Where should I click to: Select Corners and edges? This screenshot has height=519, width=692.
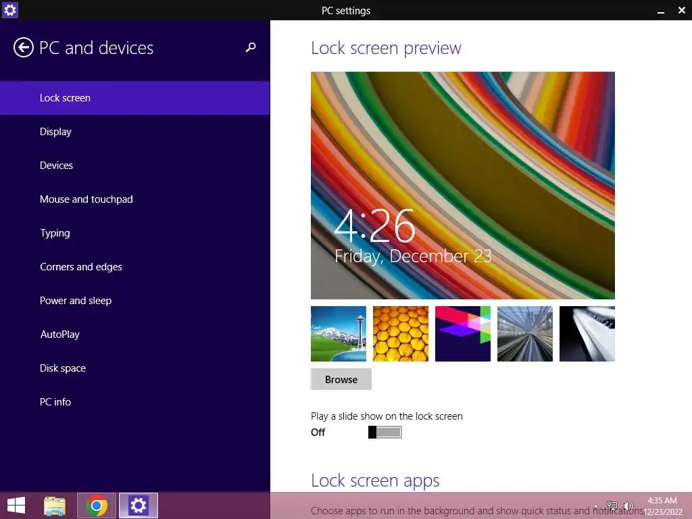pyautogui.click(x=134, y=266)
